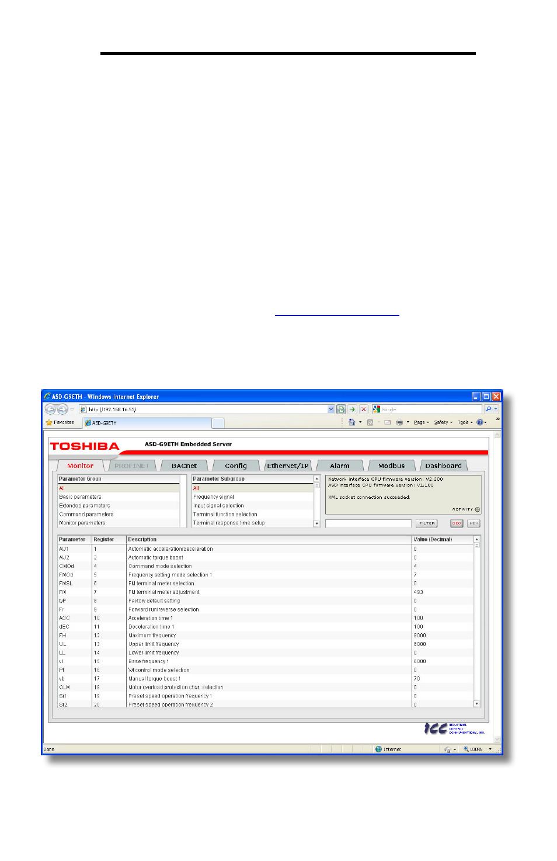Click the URL address bar field

point(207,409)
